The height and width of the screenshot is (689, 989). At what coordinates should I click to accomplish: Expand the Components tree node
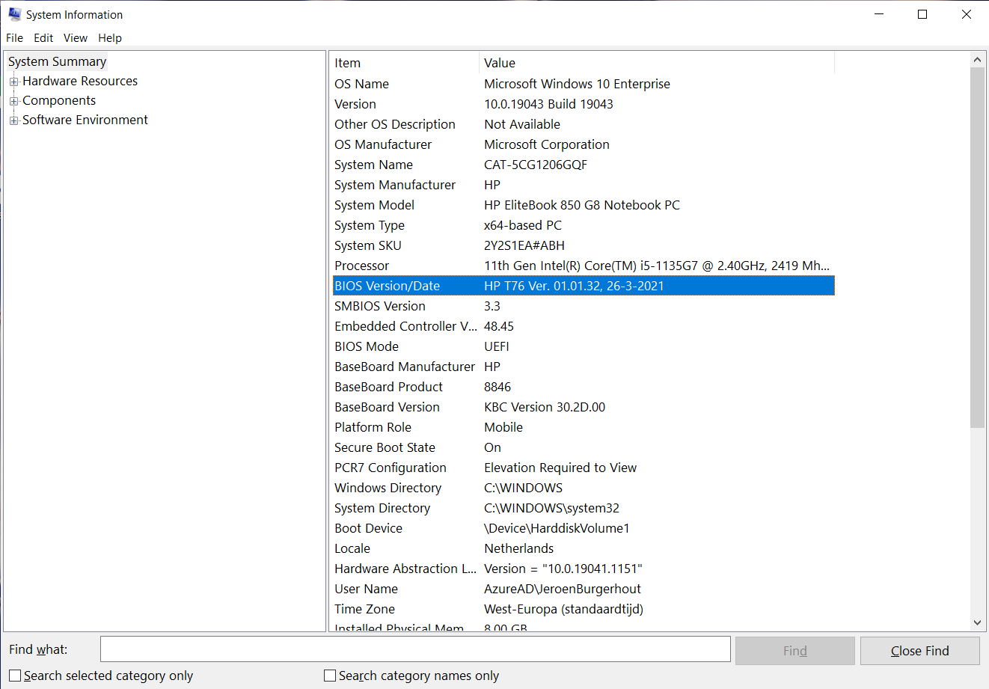point(13,100)
